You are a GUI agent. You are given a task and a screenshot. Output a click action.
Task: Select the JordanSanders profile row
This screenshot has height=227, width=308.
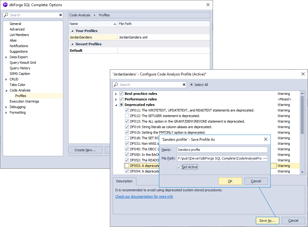[x=139, y=37]
